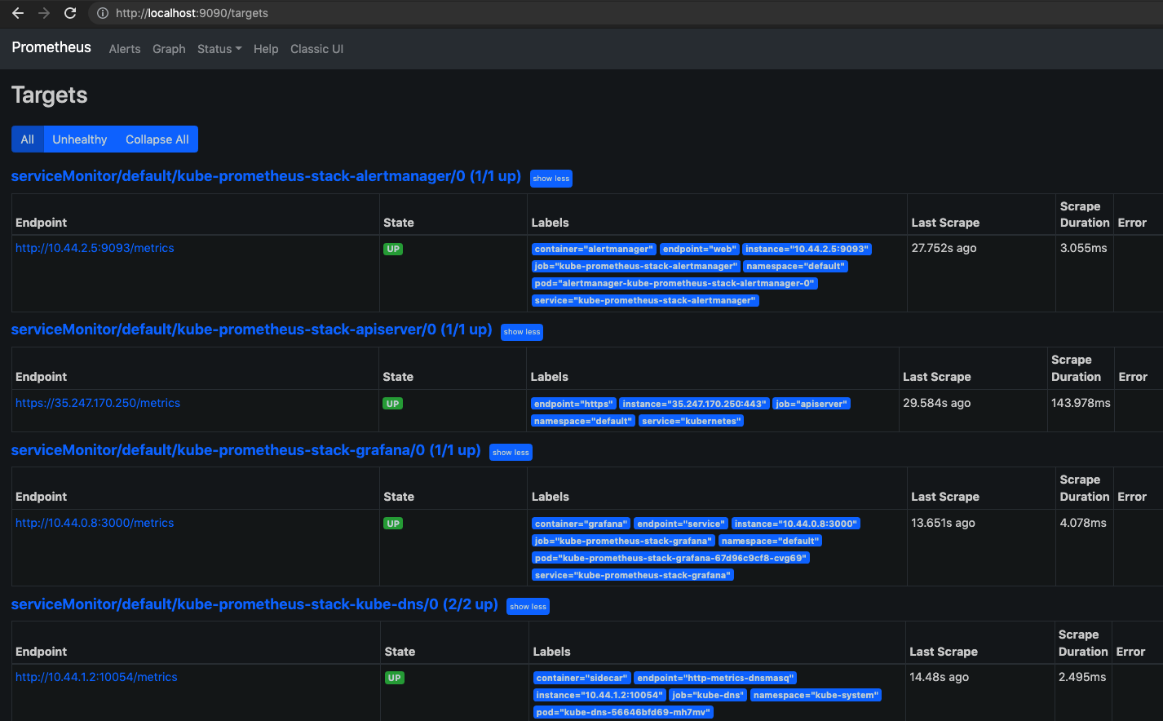Click the container="sidecar" label
The width and height of the screenshot is (1163, 721).
tap(582, 678)
